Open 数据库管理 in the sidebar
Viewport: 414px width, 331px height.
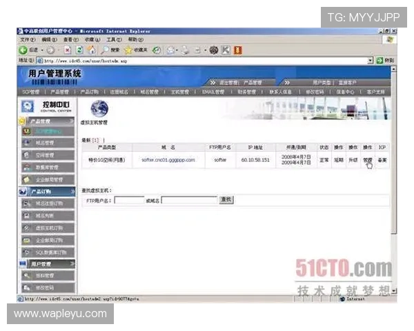coord(48,168)
